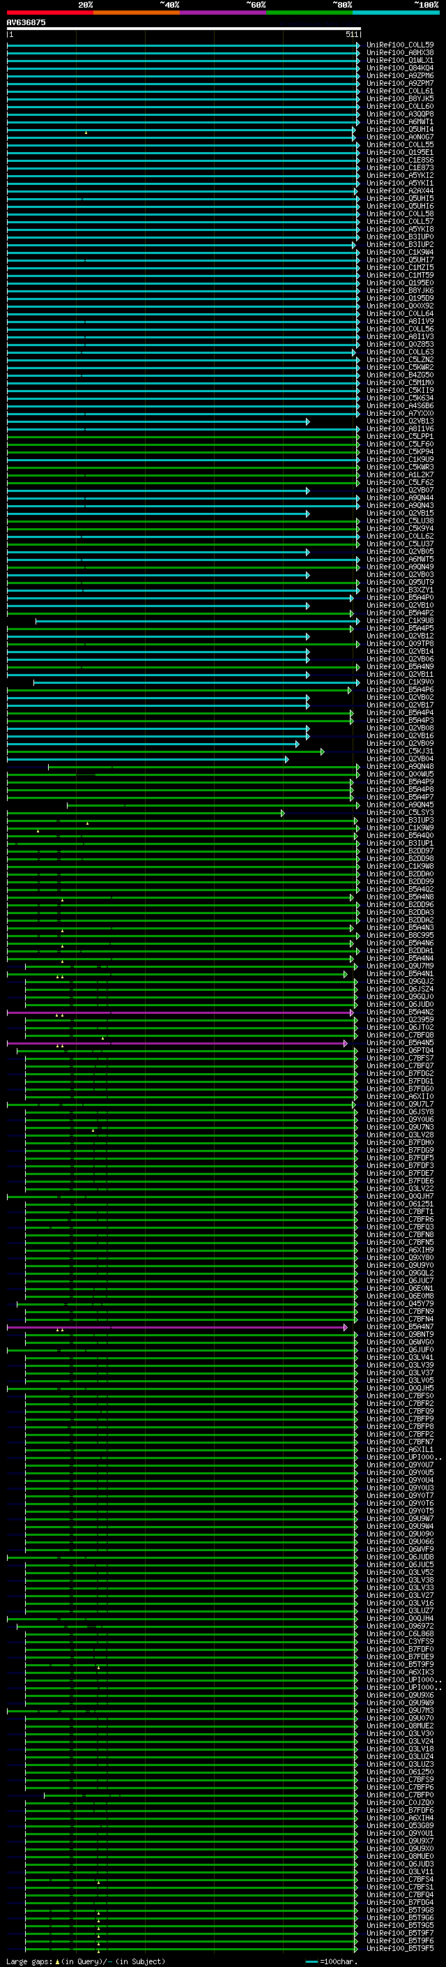Open hit UniRef100_A1L2K7
446x1967 pixels.
[x=399, y=475]
